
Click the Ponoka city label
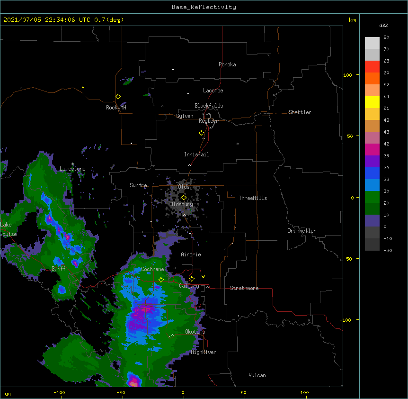click(x=227, y=64)
